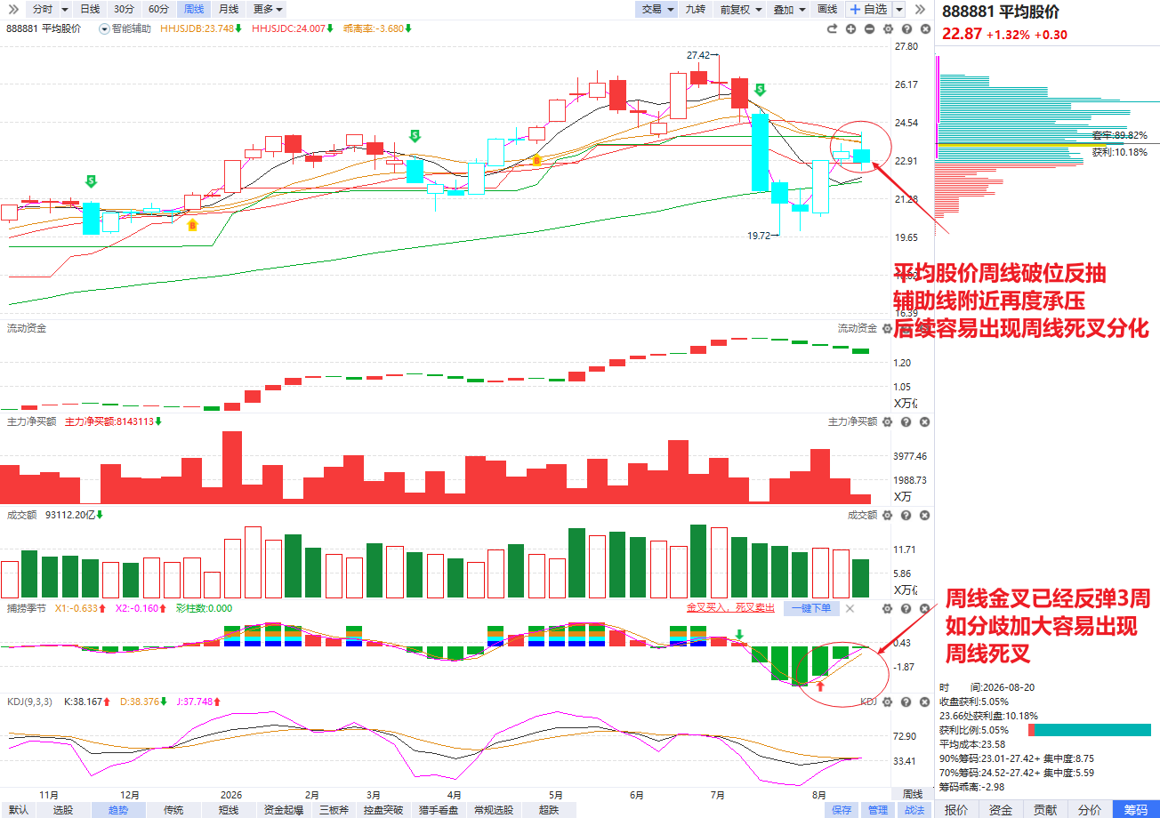Zoom in main chart with plus icon
Viewport: 1160px width, 818px height.
850,28
